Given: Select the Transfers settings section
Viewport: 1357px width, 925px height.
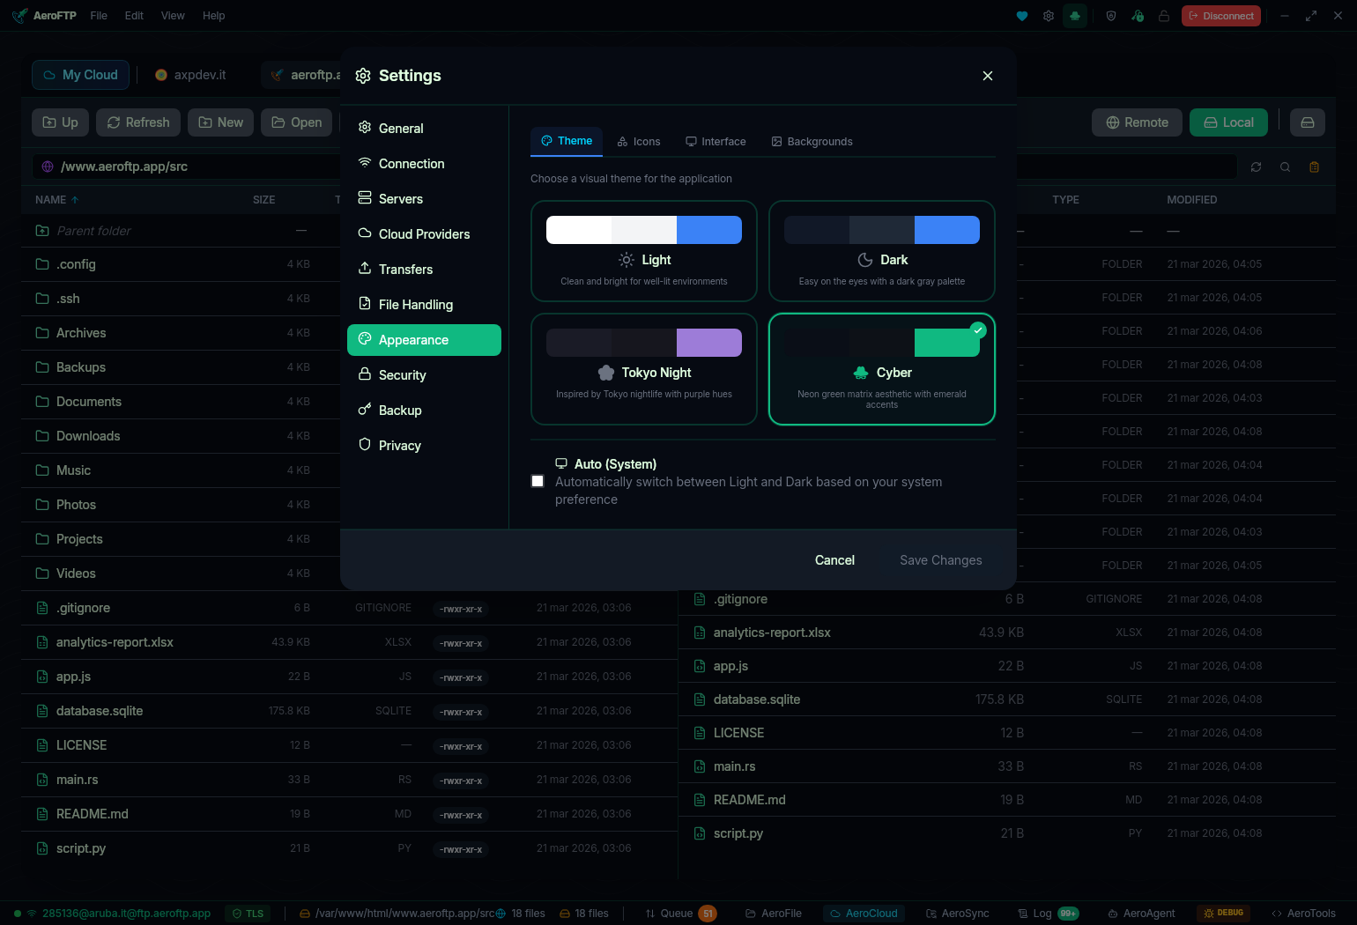Looking at the screenshot, I should click(x=405, y=269).
